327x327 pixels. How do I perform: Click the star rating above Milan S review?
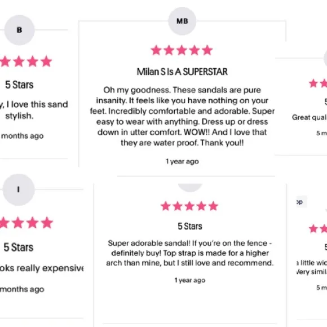pyautogui.click(x=182, y=50)
